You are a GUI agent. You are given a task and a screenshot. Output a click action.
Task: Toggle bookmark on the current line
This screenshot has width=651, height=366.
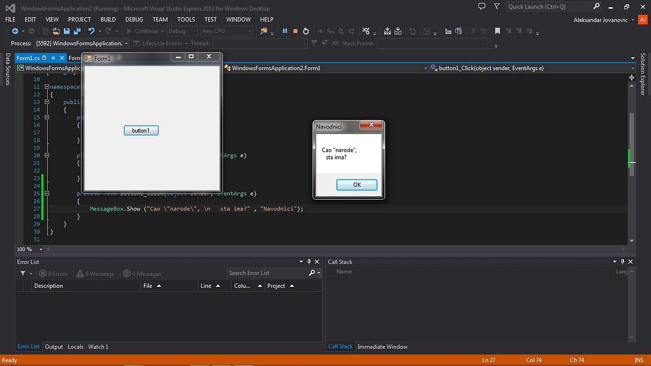(497, 31)
